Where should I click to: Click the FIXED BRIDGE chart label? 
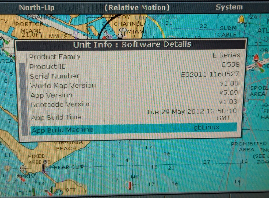pyautogui.click(x=39, y=159)
